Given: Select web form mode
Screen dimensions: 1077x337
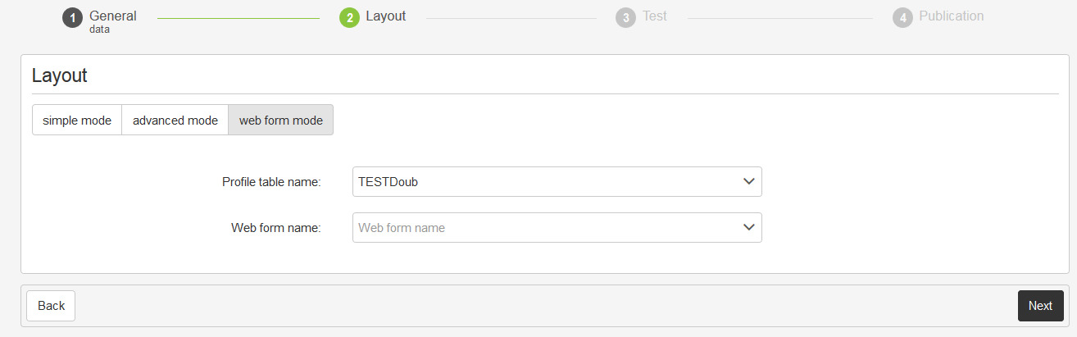Looking at the screenshot, I should click(x=281, y=121).
